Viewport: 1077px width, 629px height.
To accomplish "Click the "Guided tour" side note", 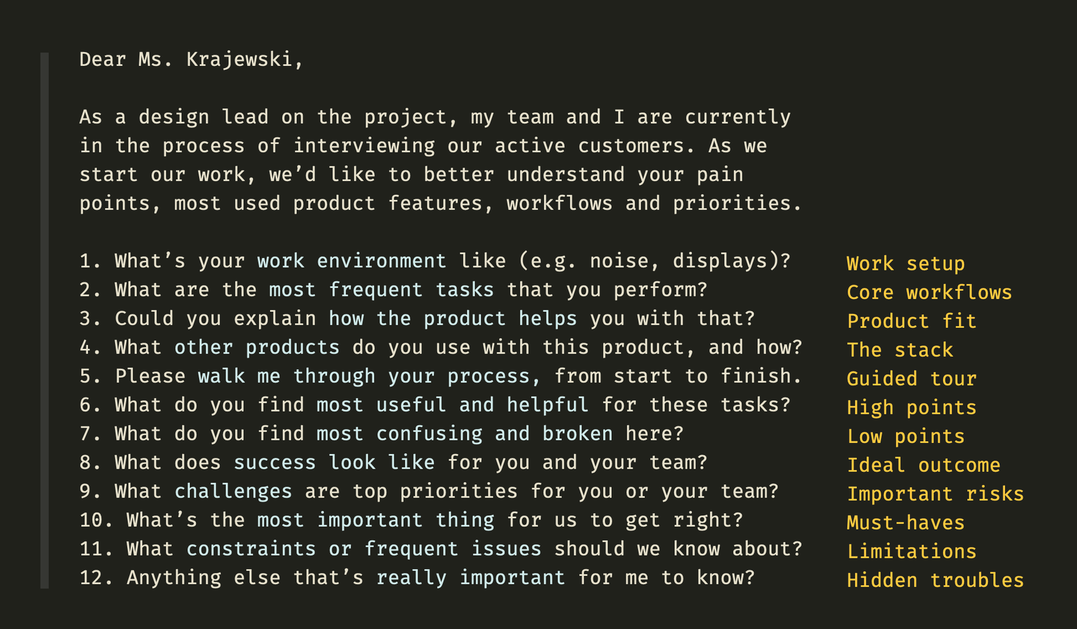I will 911,379.
